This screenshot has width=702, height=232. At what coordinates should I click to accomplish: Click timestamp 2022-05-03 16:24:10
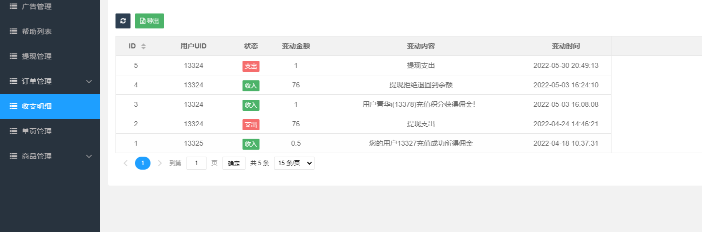point(566,85)
